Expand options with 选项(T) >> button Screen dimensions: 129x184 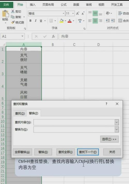click(109, 139)
